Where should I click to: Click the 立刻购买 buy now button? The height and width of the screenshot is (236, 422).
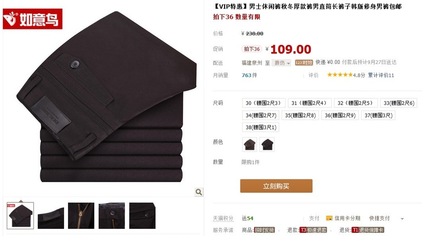click(x=276, y=186)
